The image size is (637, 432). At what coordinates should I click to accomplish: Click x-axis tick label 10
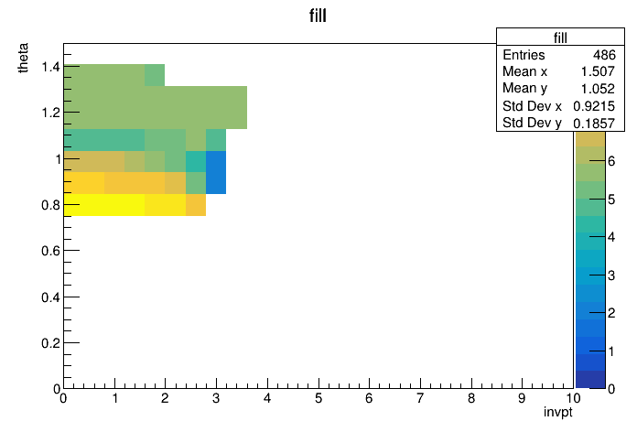[x=573, y=398]
